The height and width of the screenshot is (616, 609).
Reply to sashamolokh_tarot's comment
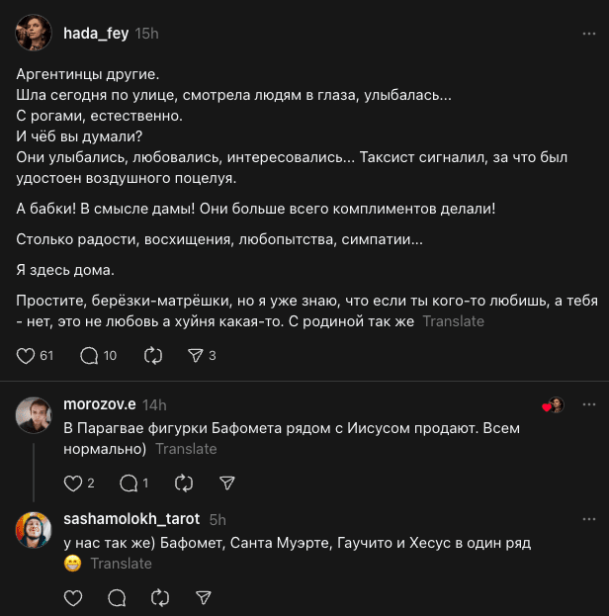[117, 598]
